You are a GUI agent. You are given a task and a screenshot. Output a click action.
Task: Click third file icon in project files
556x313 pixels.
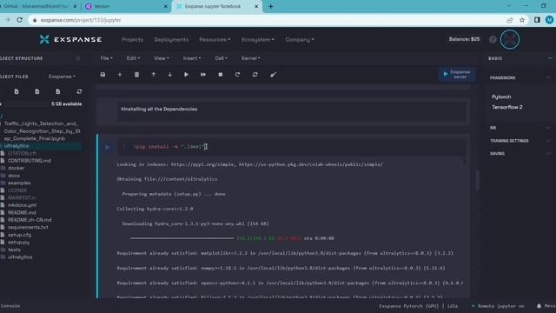[58, 91]
